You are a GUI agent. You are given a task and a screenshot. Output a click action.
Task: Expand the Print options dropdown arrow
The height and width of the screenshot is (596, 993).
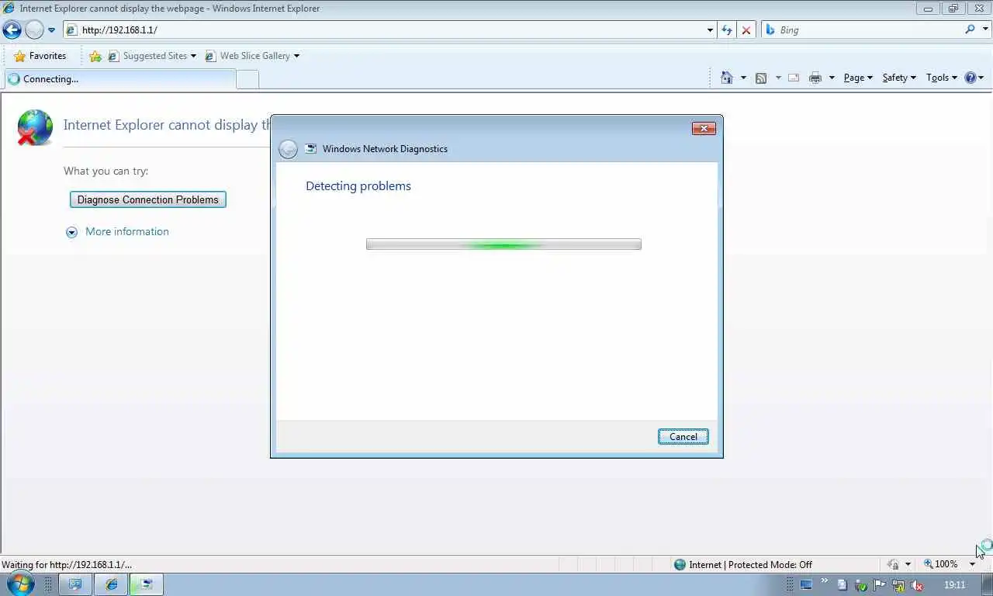pyautogui.click(x=832, y=78)
